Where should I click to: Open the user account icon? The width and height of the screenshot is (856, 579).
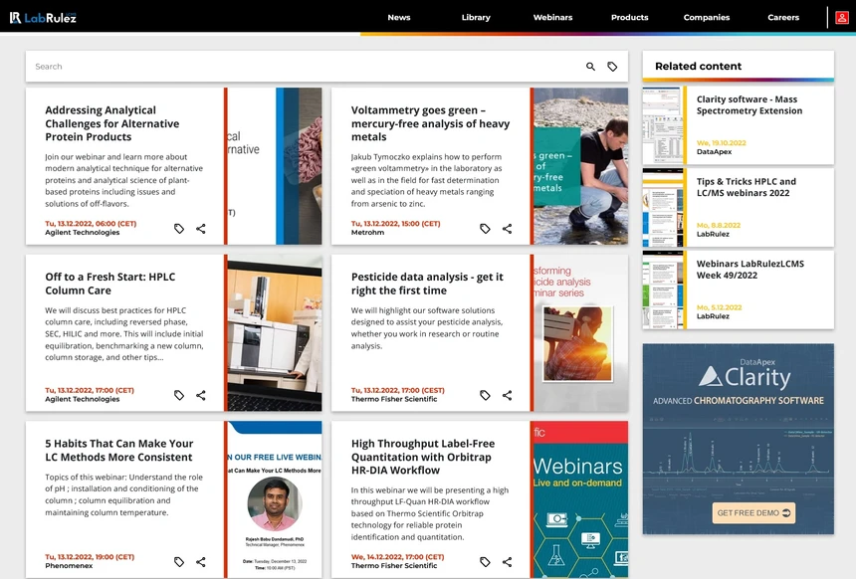coord(842,18)
